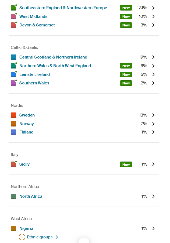Click the pink West Midlands color swatch
170x243 pixels.
pyautogui.click(x=13, y=16)
